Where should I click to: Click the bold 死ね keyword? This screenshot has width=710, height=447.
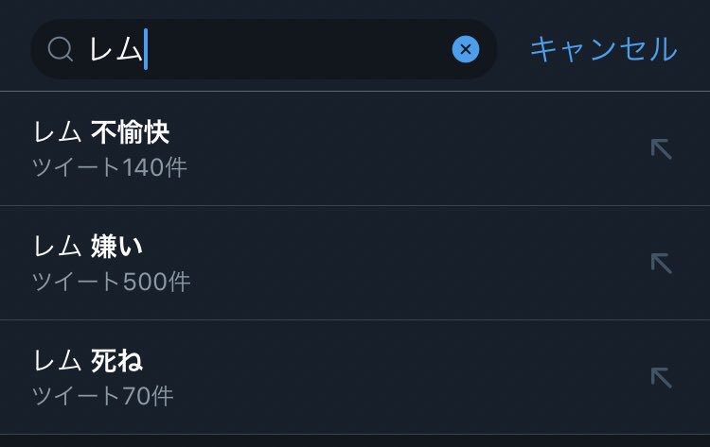pos(117,361)
